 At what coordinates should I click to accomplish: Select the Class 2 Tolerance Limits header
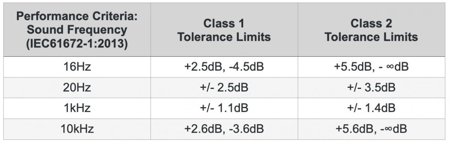pos(371,30)
